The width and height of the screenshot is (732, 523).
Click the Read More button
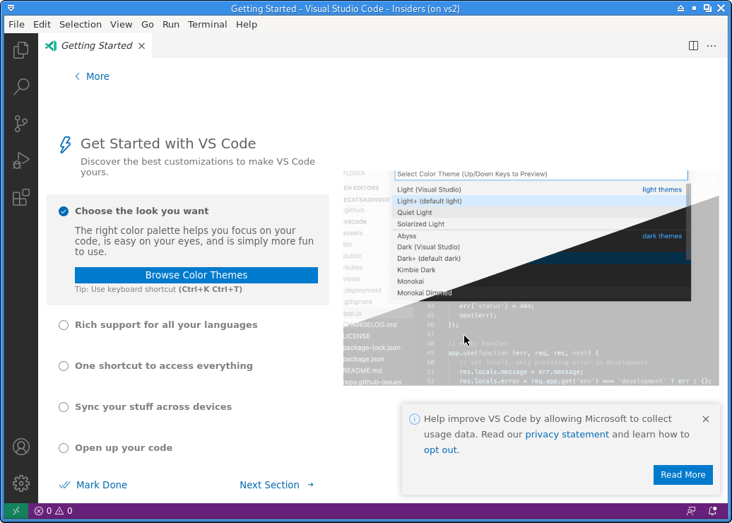pyautogui.click(x=683, y=474)
